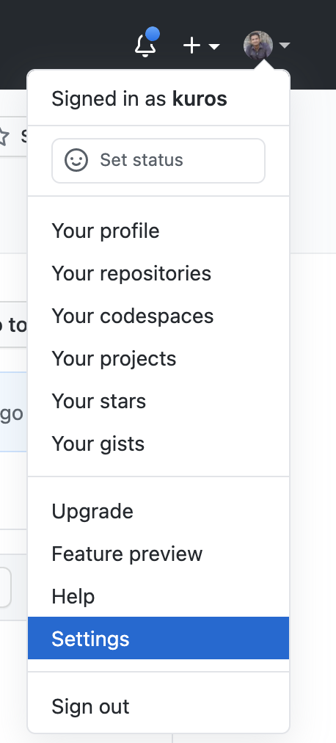Collapse the avatar menu dropdown arrow
This screenshot has height=743, width=336.
285,46
